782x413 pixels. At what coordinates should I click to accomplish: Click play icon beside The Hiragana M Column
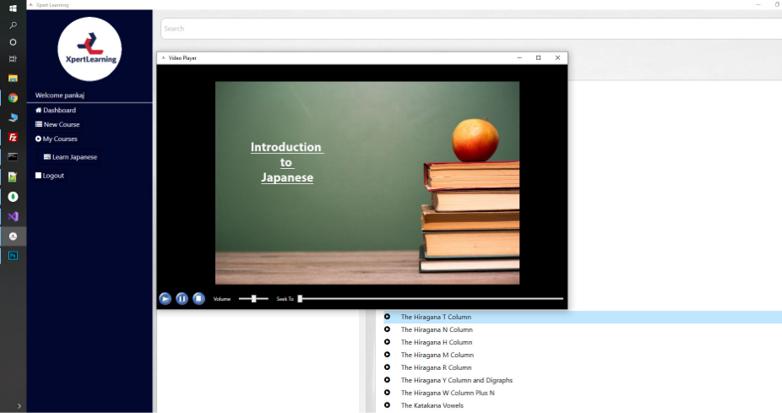coord(387,355)
